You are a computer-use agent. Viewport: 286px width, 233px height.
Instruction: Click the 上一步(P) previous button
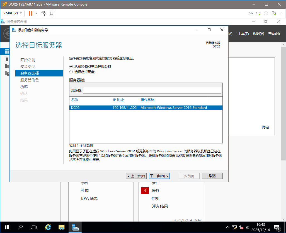pos(136,176)
